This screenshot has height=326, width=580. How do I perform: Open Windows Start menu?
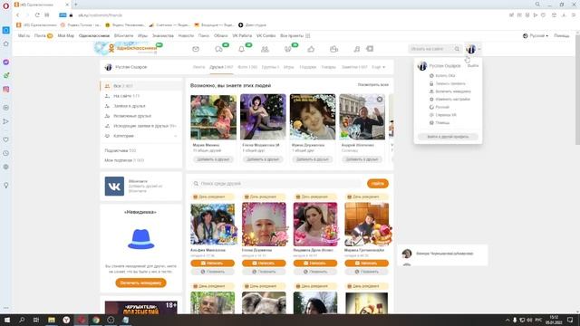(6, 320)
